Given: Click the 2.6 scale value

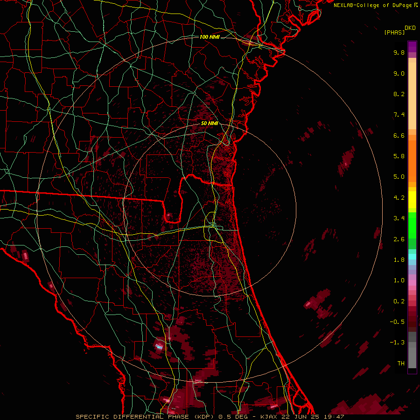Looking at the screenshot, I should tap(399, 239).
